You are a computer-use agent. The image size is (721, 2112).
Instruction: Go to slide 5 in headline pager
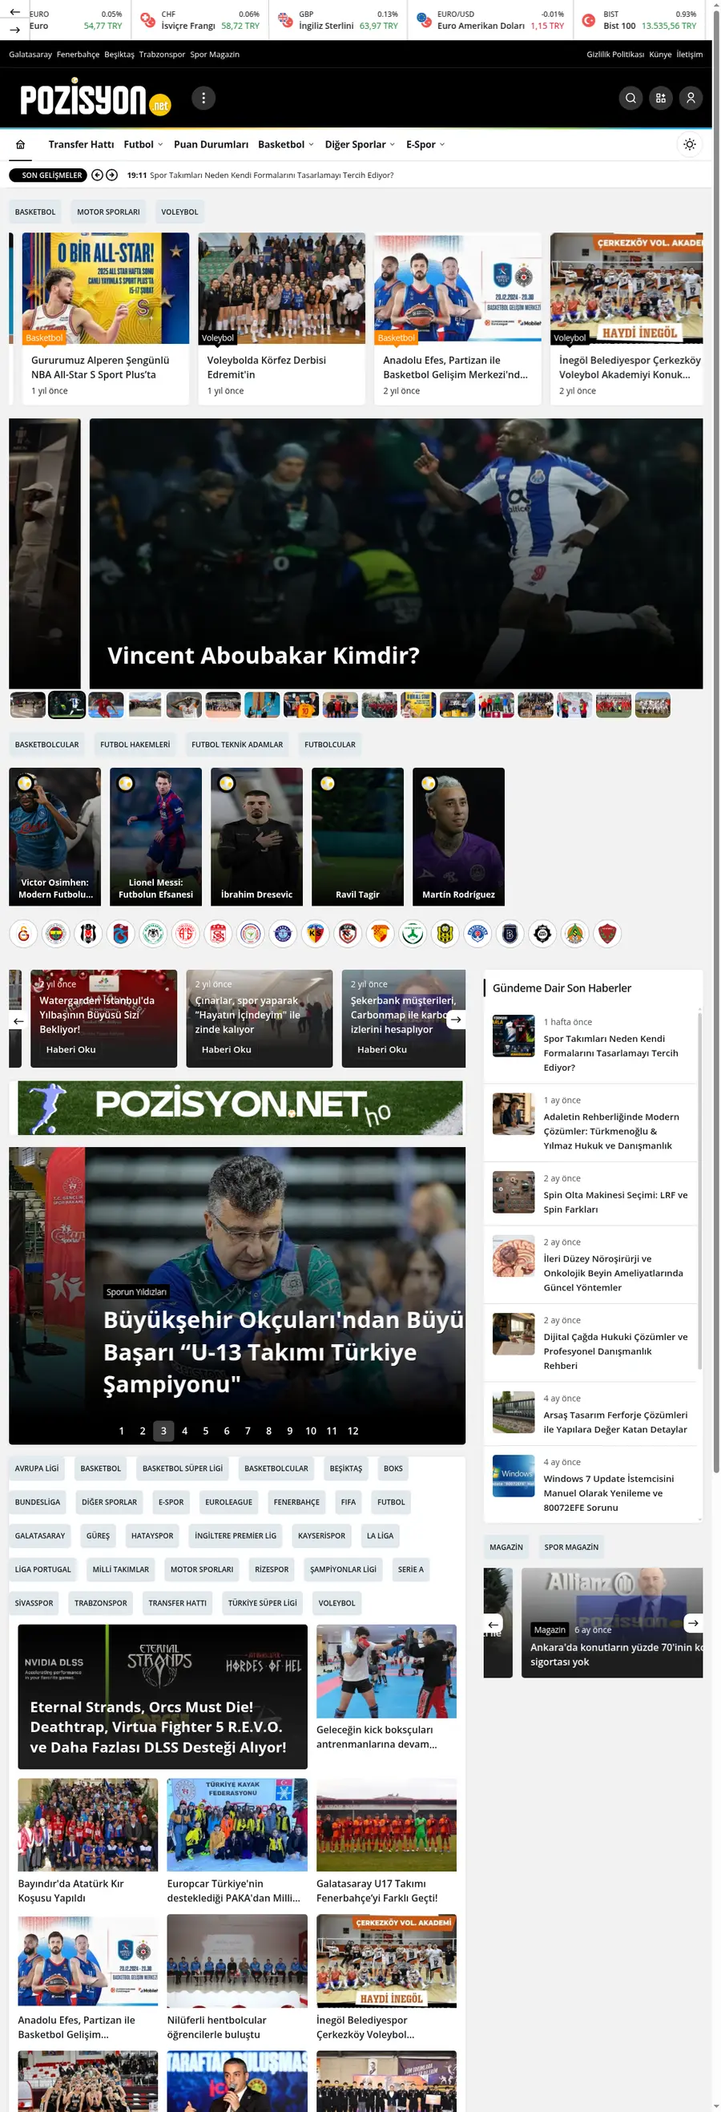pos(206,1431)
